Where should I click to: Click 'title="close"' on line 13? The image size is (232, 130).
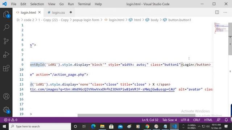click(x=133, y=84)
